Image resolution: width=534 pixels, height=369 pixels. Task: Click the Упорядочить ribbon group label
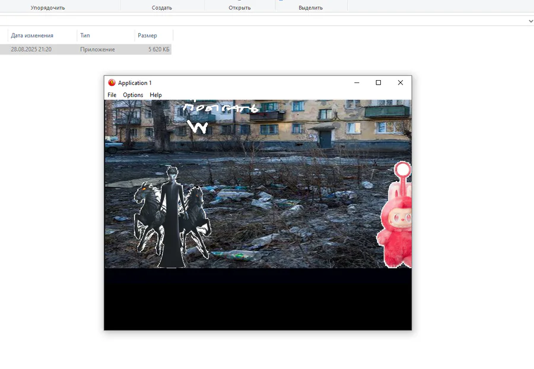pyautogui.click(x=47, y=8)
